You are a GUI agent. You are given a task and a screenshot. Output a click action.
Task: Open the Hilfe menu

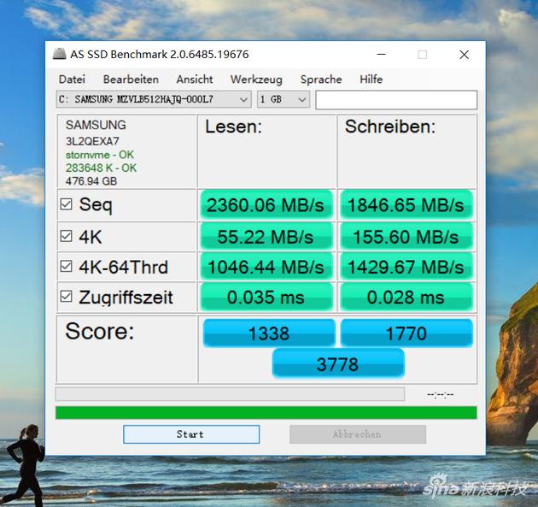point(371,80)
